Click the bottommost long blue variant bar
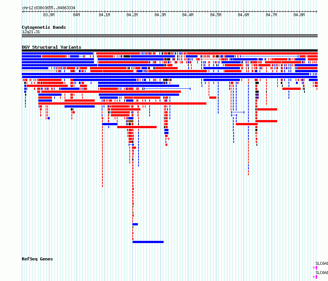 tap(148, 242)
